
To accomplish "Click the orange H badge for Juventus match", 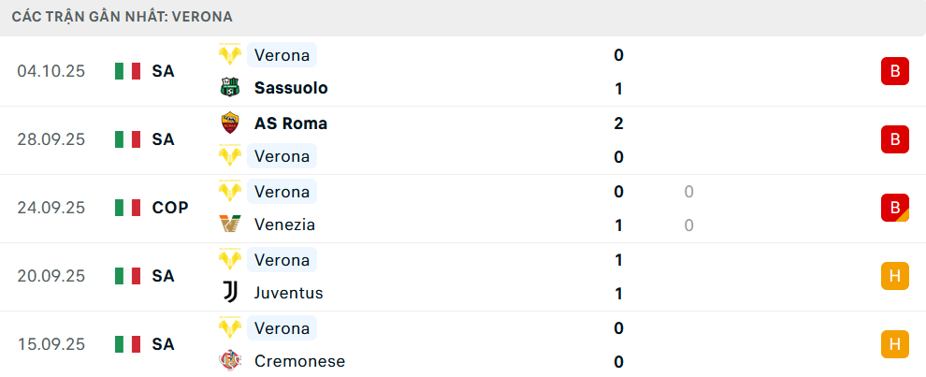I will (894, 276).
